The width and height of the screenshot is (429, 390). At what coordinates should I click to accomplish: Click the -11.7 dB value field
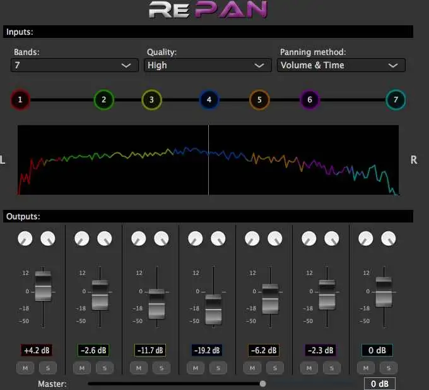point(150,350)
